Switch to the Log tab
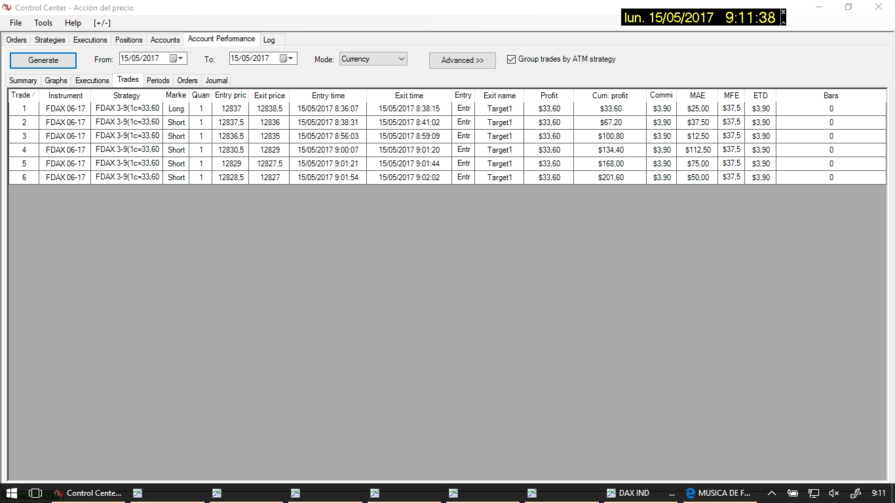Viewport: 895px width, 503px height. (269, 40)
